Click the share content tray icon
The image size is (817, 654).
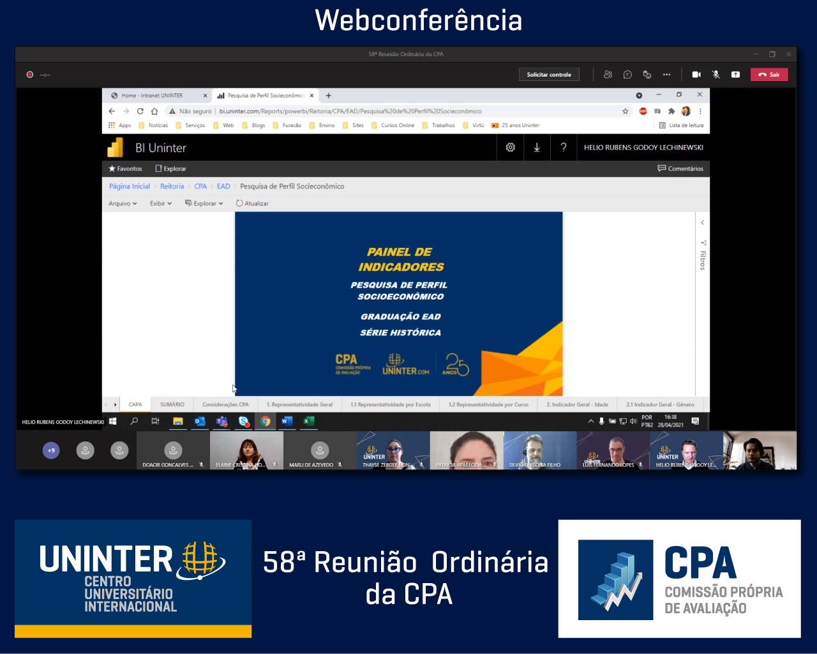(735, 75)
